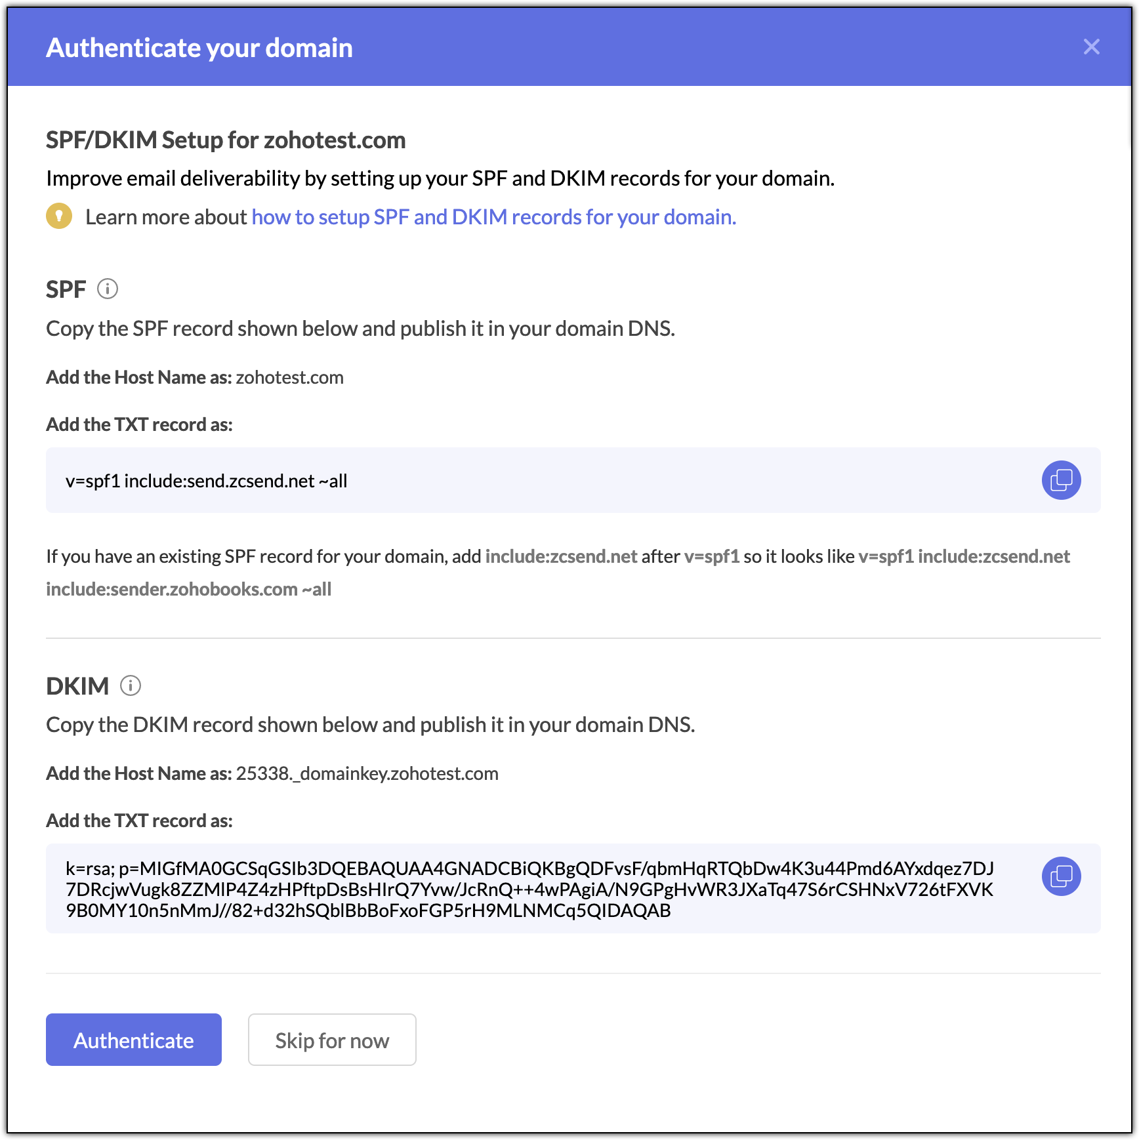Screen dimensions: 1139x1140
Task: Choose Skip for now
Action: pos(332,1040)
